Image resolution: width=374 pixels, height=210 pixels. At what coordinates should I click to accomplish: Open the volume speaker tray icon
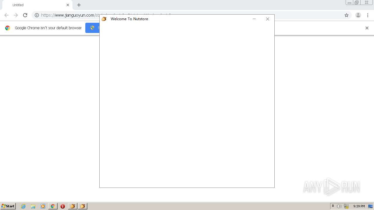(339, 206)
